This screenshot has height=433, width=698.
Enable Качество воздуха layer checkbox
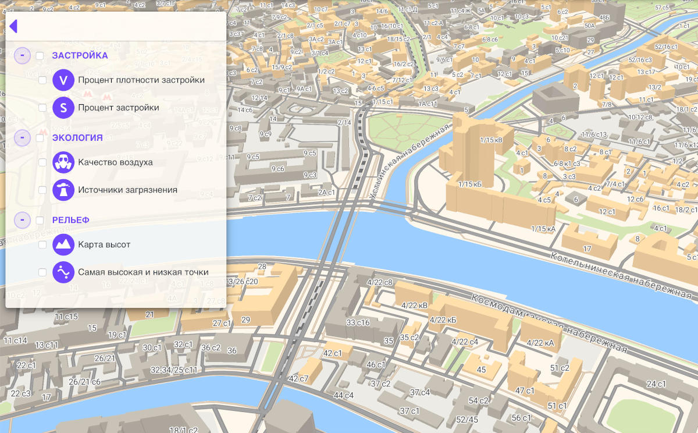click(42, 162)
